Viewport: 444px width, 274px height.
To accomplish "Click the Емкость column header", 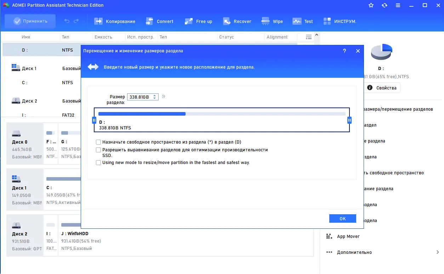I will (103, 37).
